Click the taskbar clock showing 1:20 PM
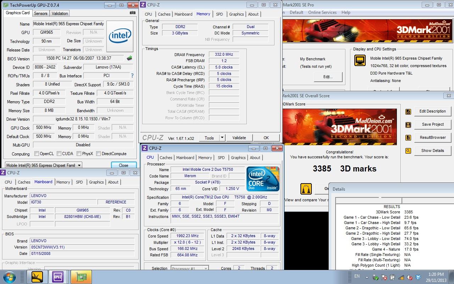This screenshot has height=284, width=454. pos(436,274)
